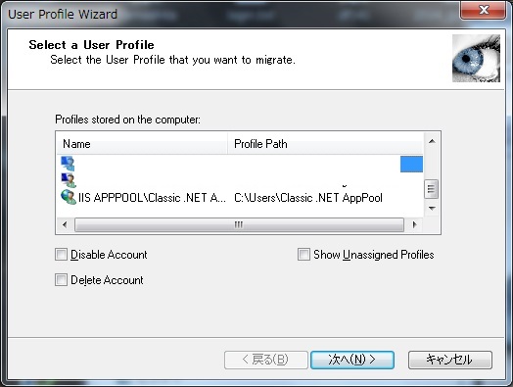Sort by the Profile Path column header
This screenshot has width=513, height=387.
click(325, 144)
